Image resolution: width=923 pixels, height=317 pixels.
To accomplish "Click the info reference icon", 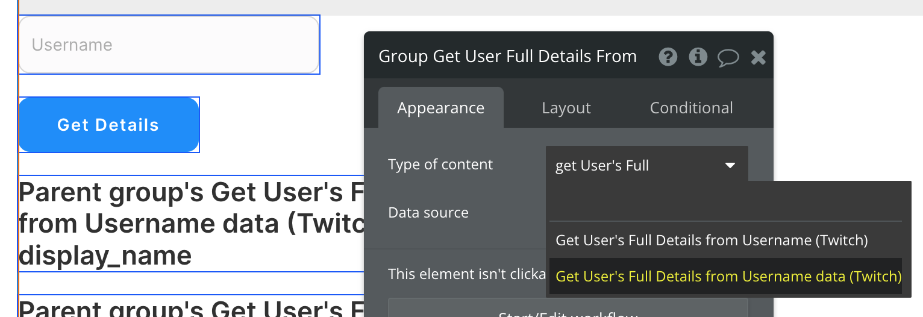I will pyautogui.click(x=698, y=57).
